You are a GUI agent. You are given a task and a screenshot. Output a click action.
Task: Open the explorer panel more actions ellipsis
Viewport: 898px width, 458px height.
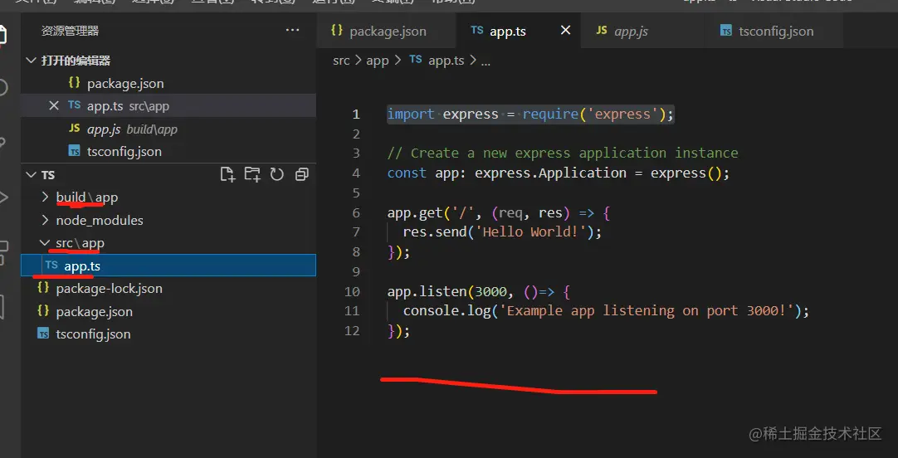coord(293,31)
